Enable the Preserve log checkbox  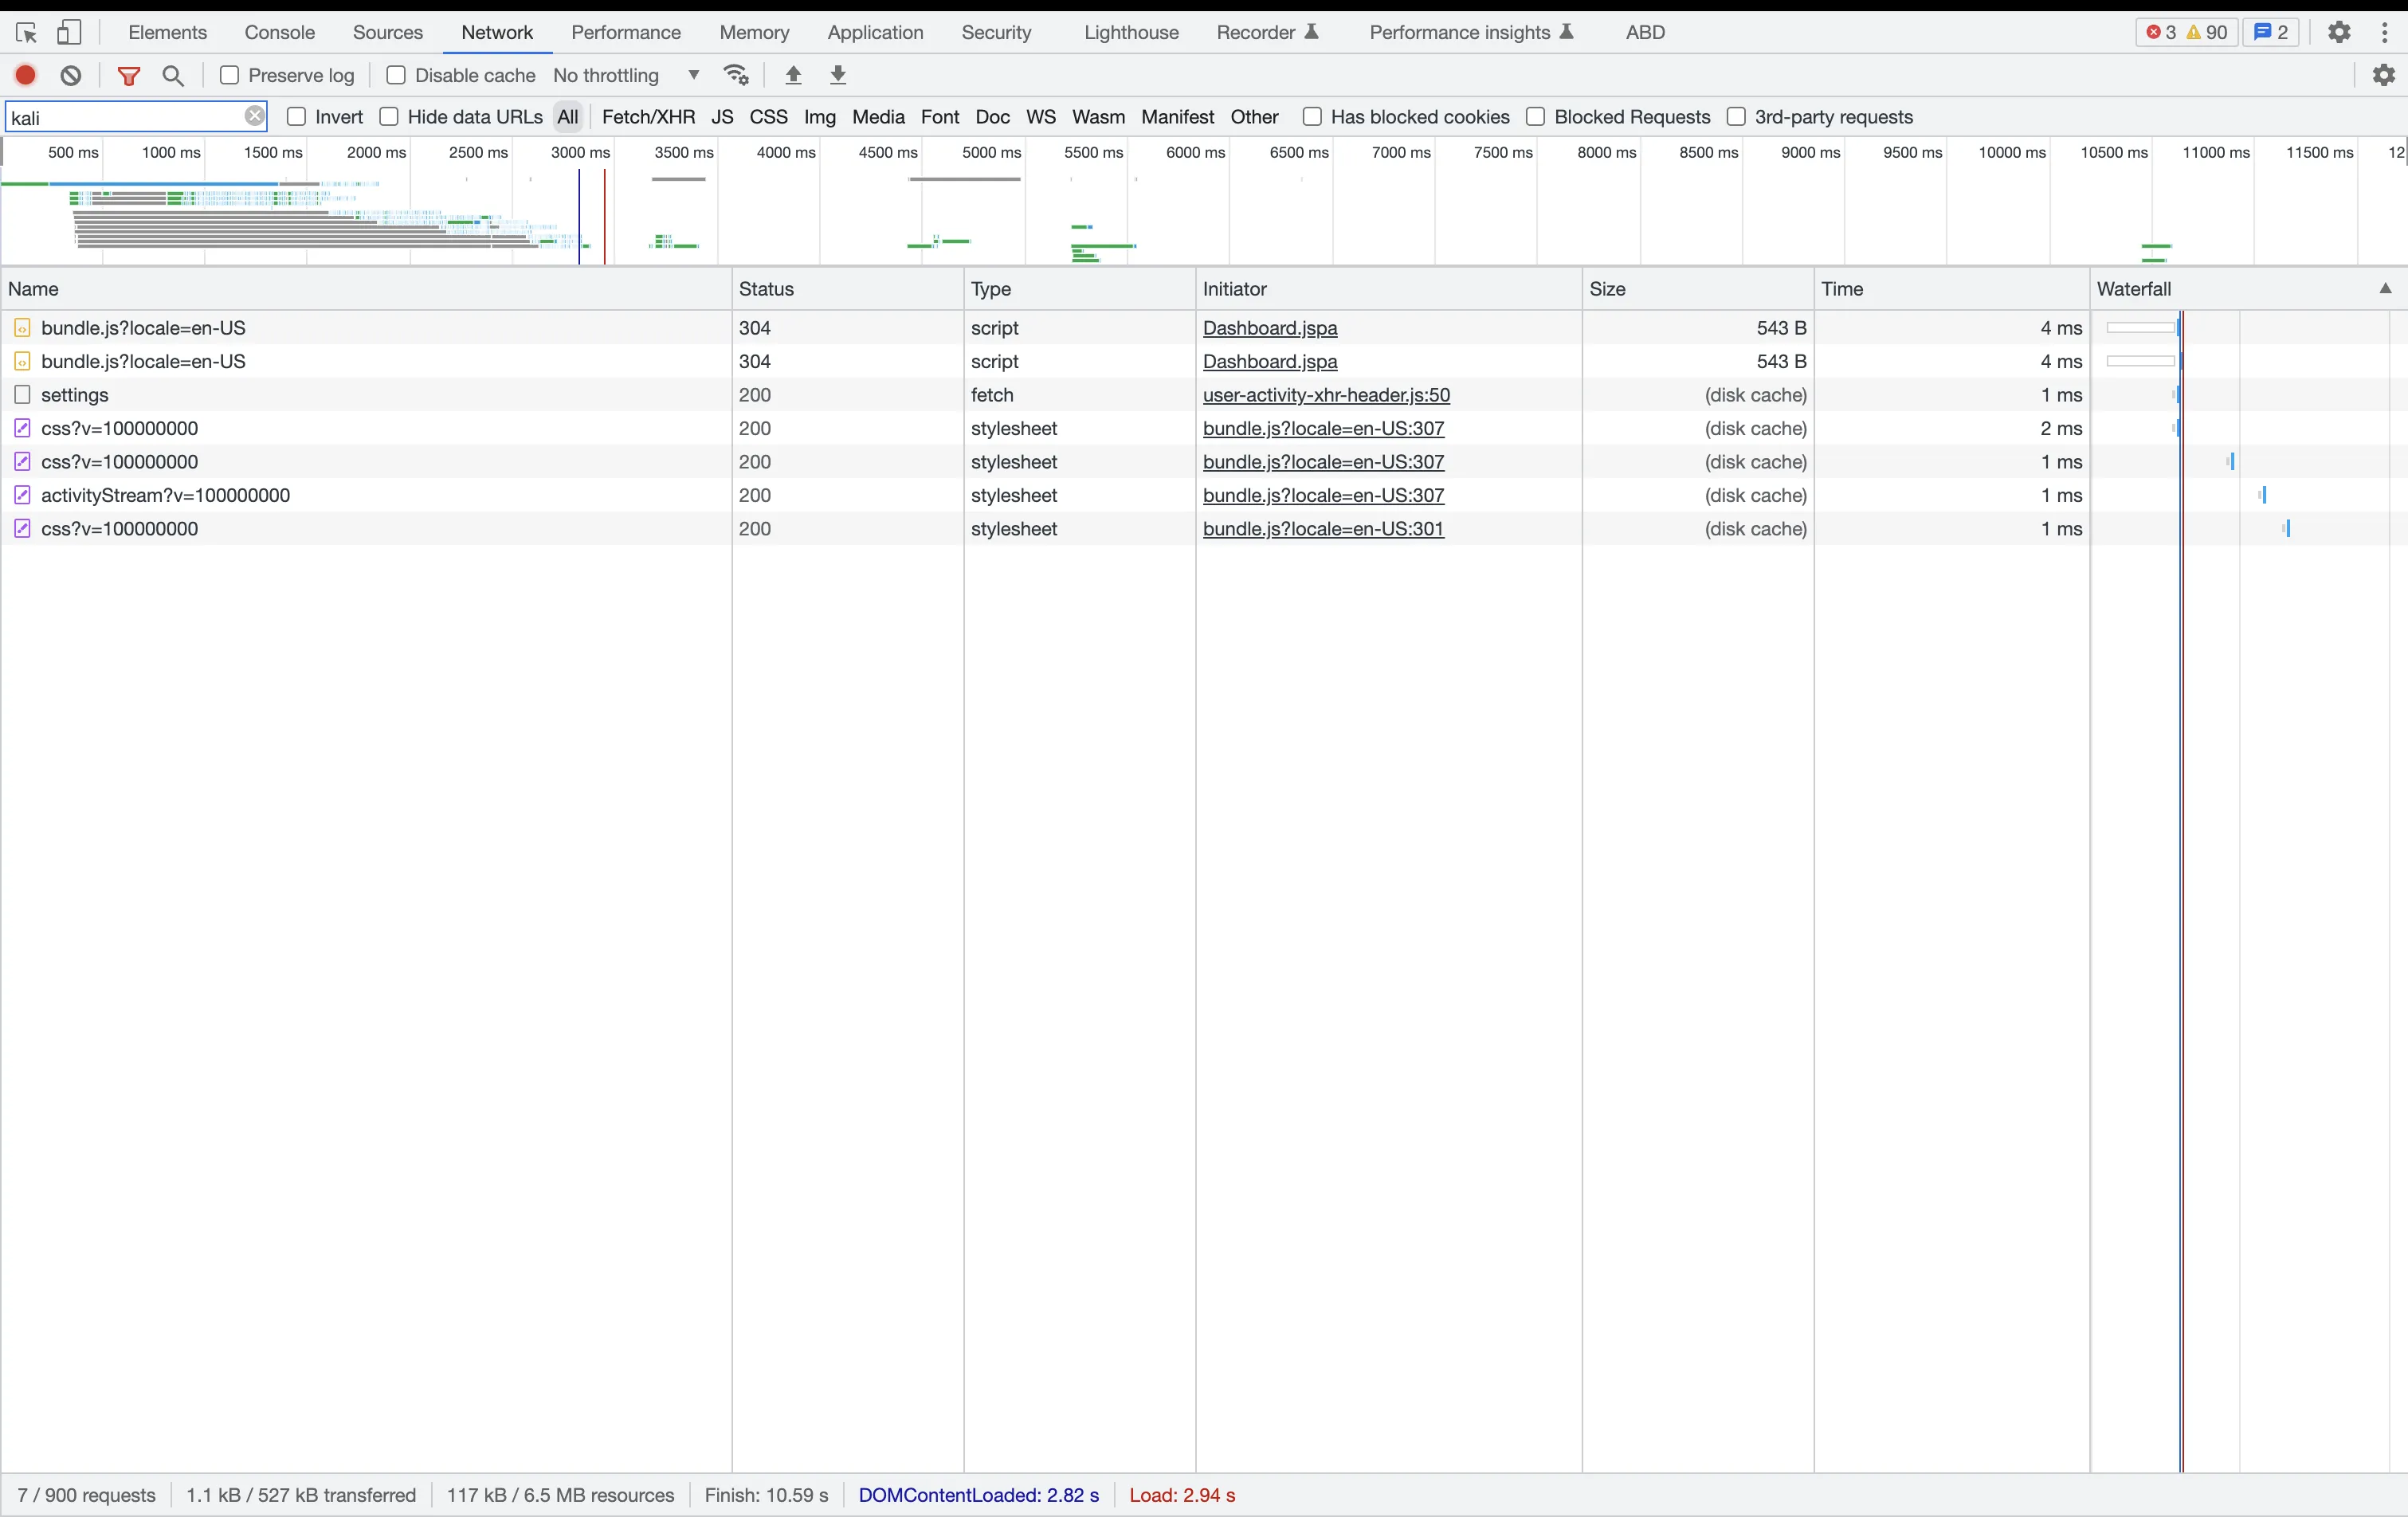229,75
